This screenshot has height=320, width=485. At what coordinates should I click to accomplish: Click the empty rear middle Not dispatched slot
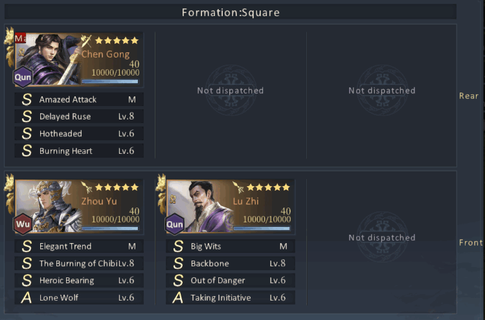[231, 91]
